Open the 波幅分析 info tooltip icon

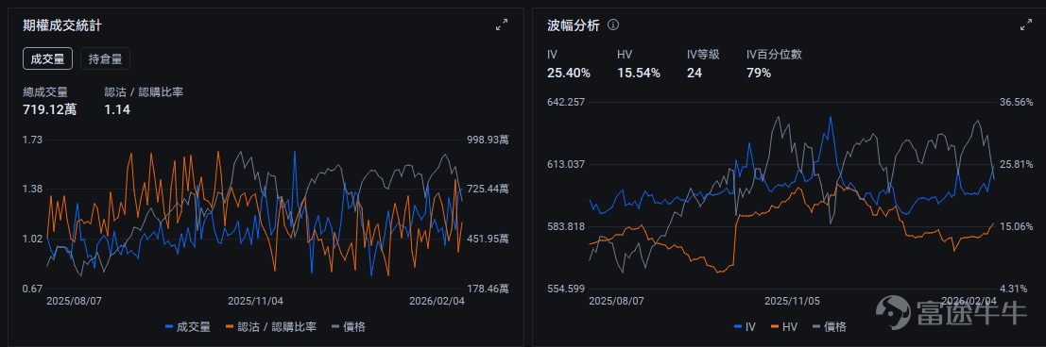tap(614, 25)
